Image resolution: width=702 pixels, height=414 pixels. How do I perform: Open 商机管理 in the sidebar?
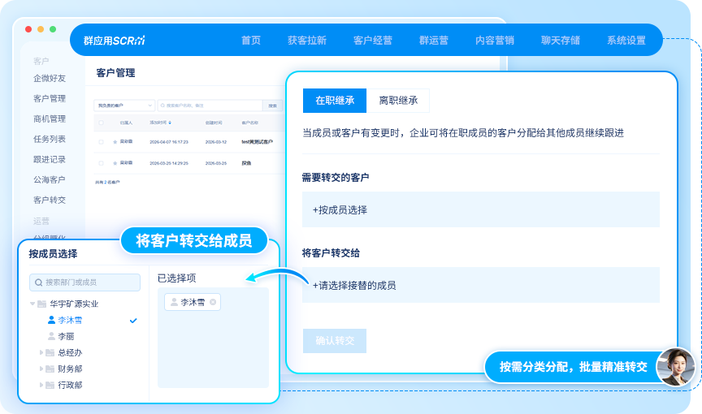pos(50,119)
